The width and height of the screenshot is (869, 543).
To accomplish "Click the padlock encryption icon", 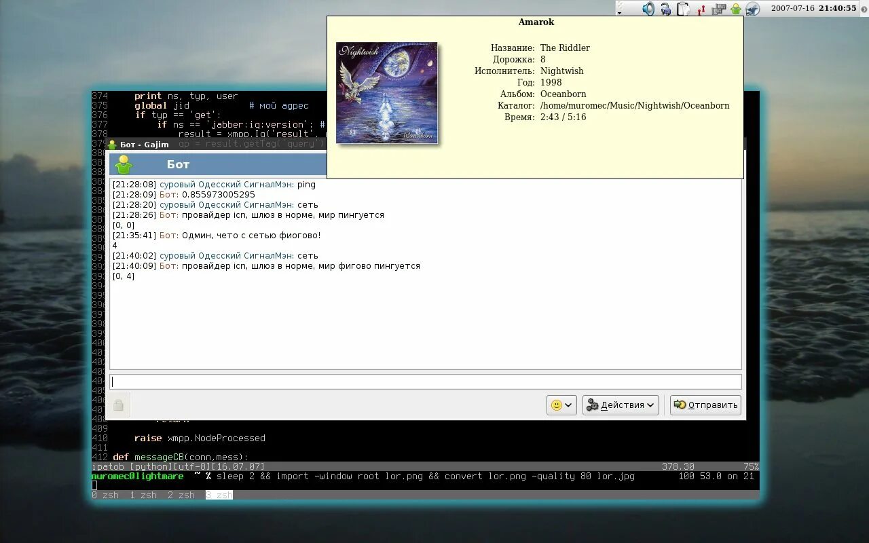I will [x=118, y=405].
